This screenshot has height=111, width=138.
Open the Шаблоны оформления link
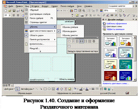pyautogui.click(x=116, y=23)
